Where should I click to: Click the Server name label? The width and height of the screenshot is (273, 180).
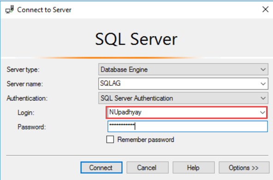[x=25, y=84]
